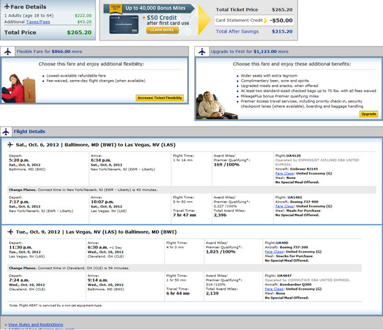Click the 6:34 p.m. arrival time

pos(101,160)
